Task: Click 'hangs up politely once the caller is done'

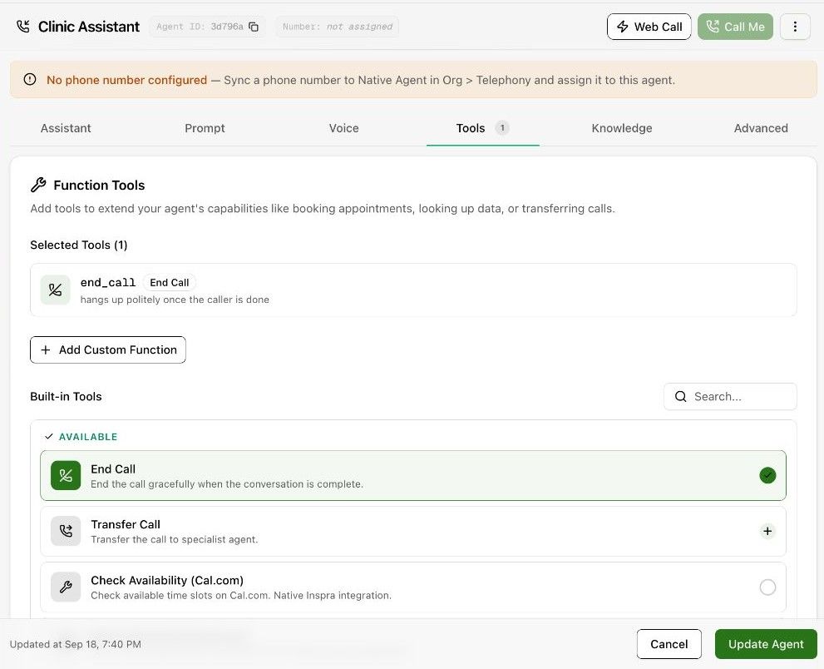Action: 175,300
